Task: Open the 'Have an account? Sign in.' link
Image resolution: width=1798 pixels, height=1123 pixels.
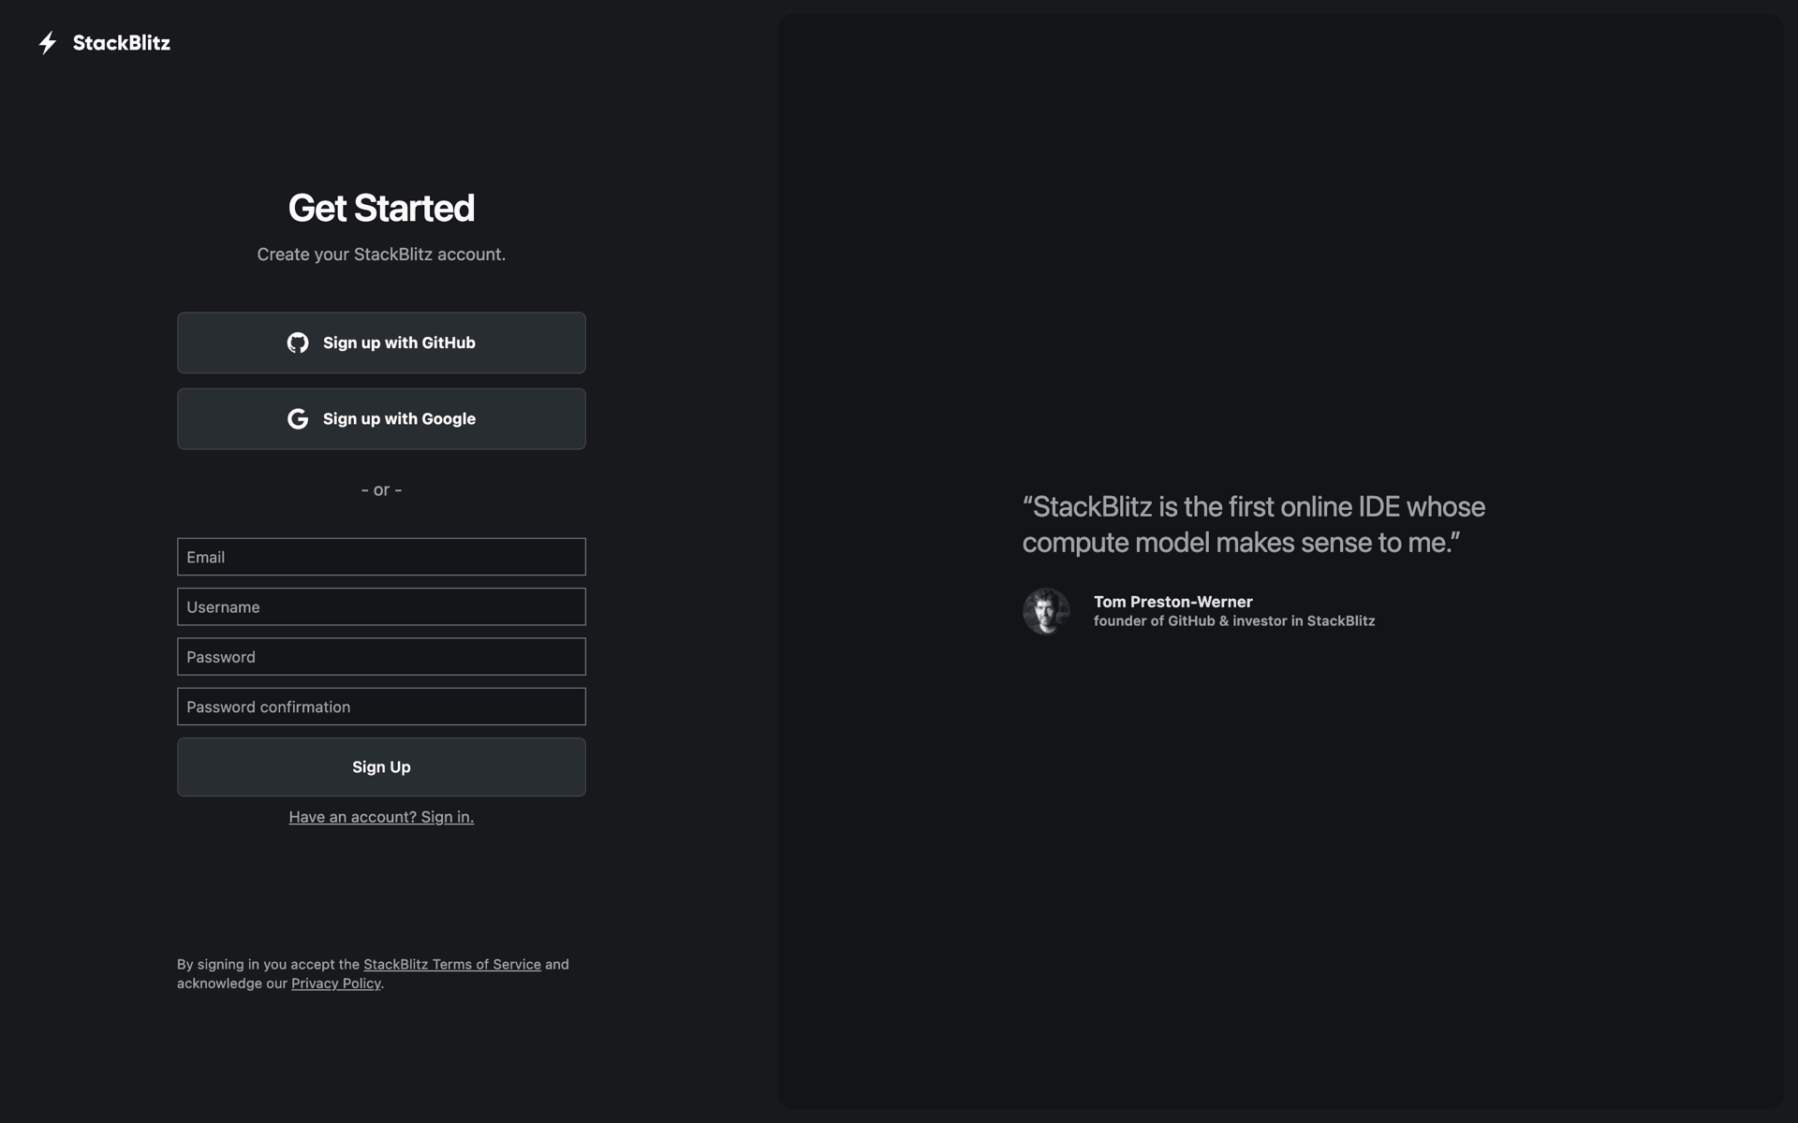Action: click(x=381, y=817)
